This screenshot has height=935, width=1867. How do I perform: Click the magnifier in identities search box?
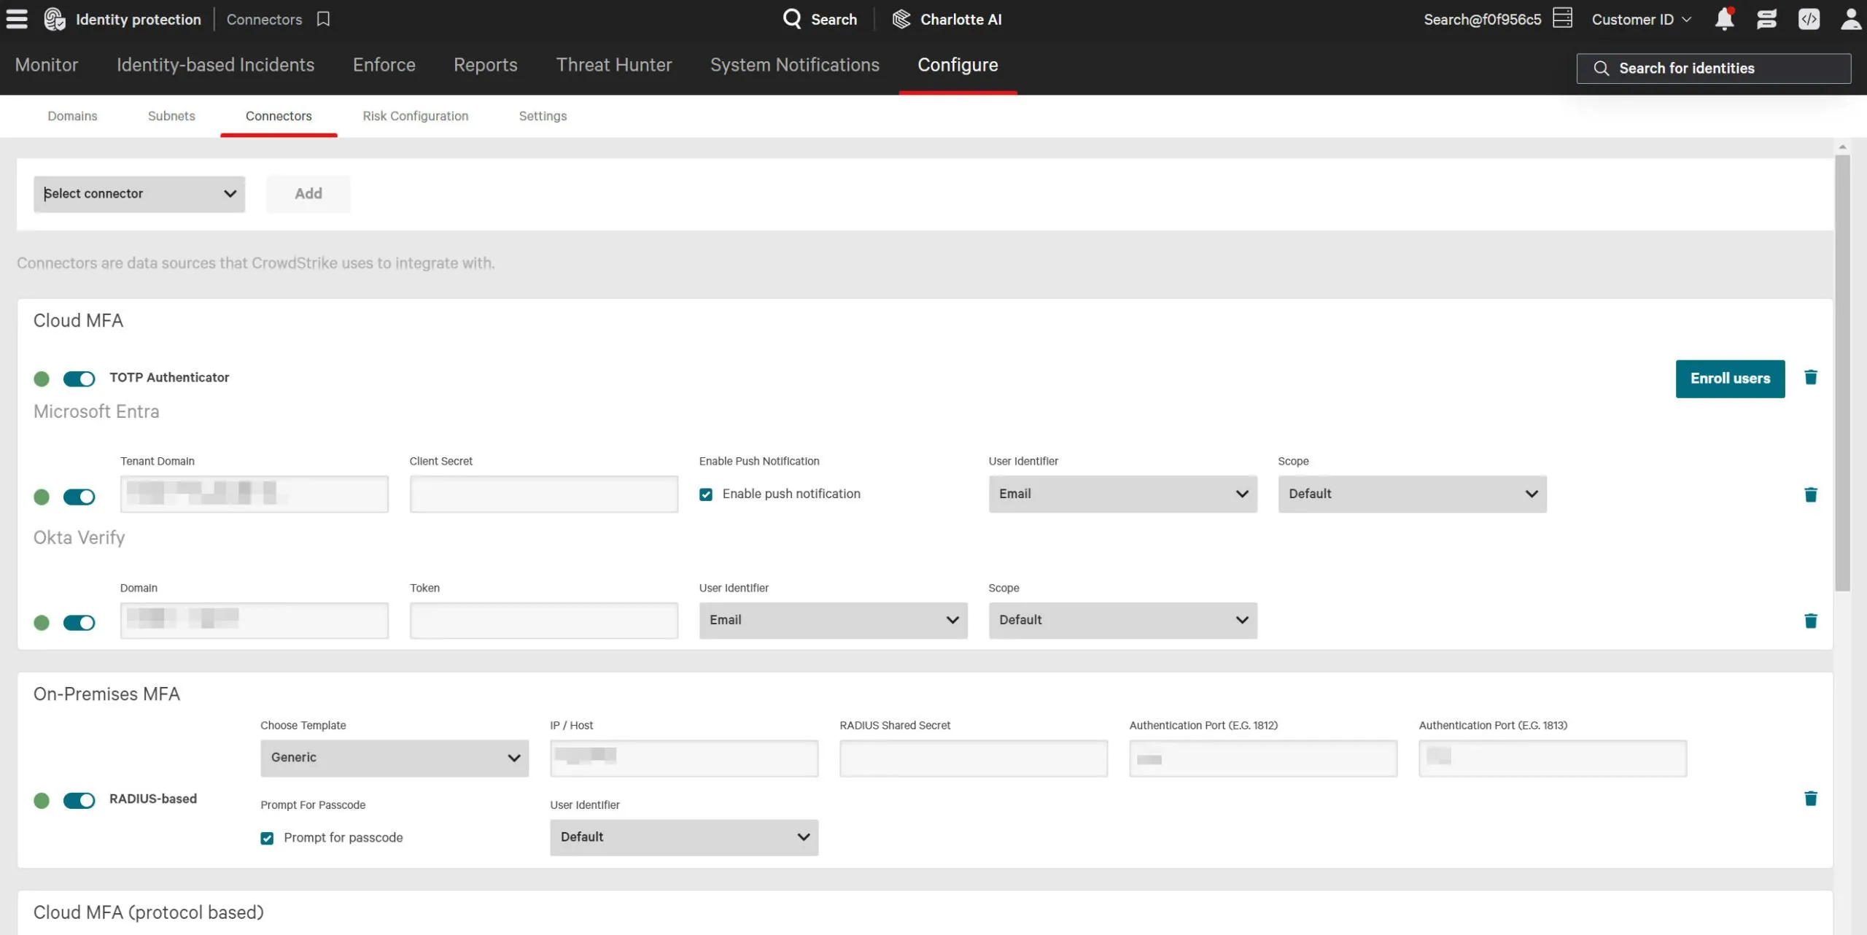pos(1601,69)
